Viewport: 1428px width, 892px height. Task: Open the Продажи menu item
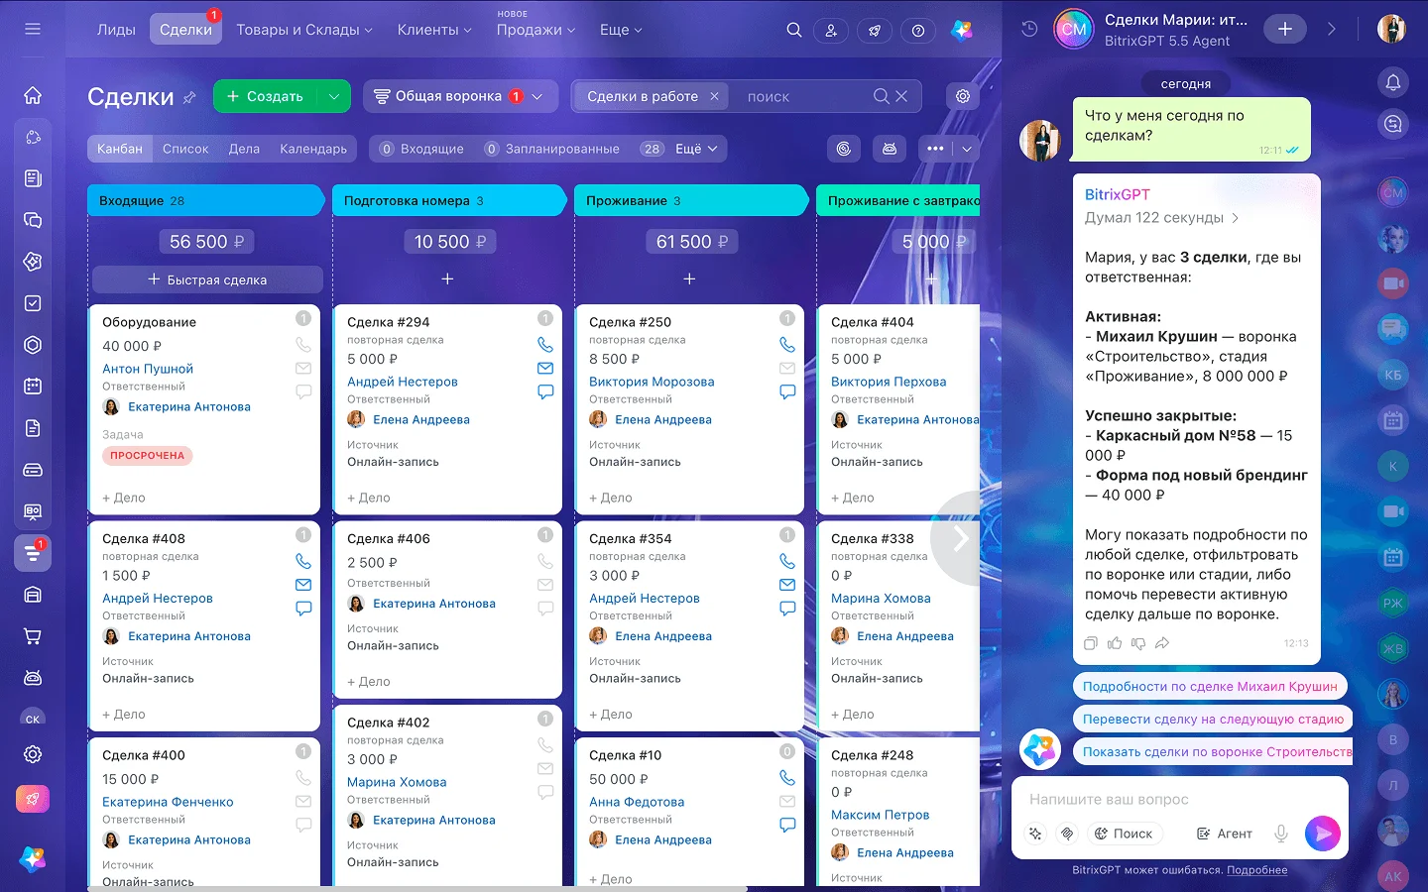(x=535, y=30)
